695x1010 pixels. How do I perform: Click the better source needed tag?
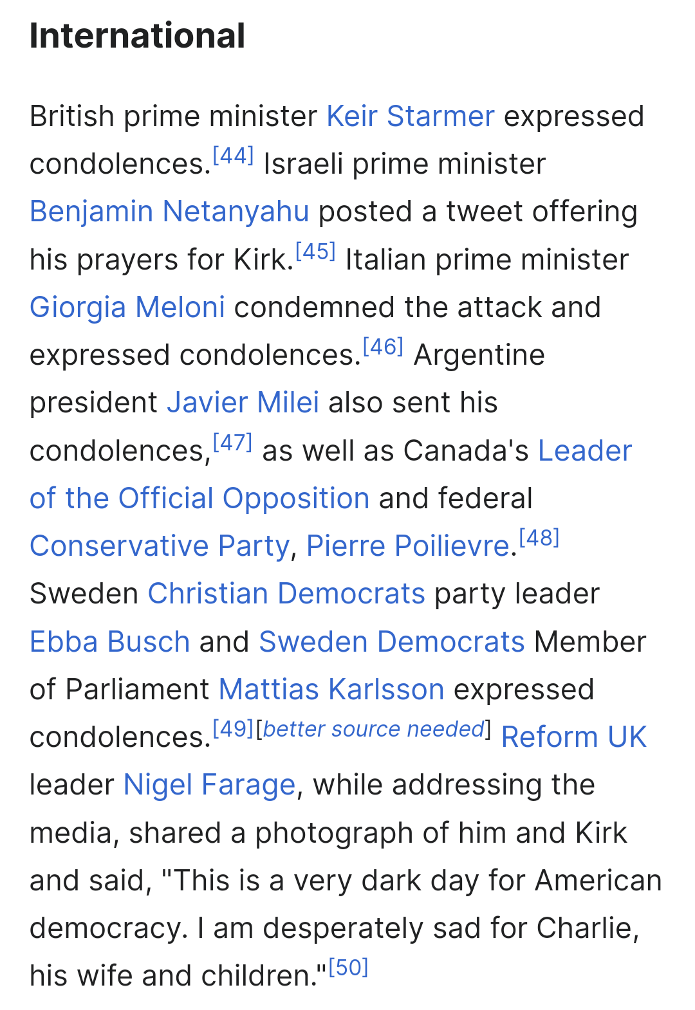pos(373,729)
